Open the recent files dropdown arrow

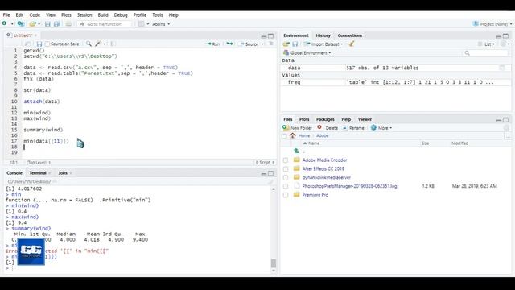pyautogui.click(x=39, y=24)
